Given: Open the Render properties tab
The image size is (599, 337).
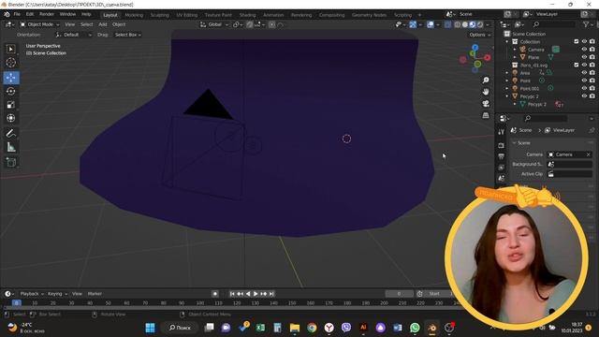Looking at the screenshot, I should coord(502,145).
